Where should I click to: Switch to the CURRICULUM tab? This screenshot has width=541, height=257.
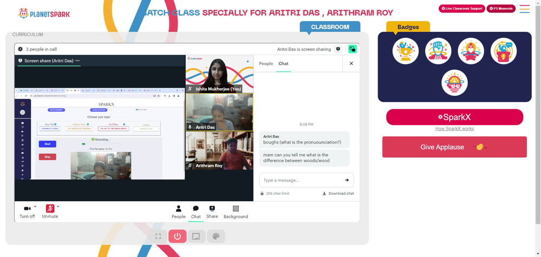click(28, 35)
